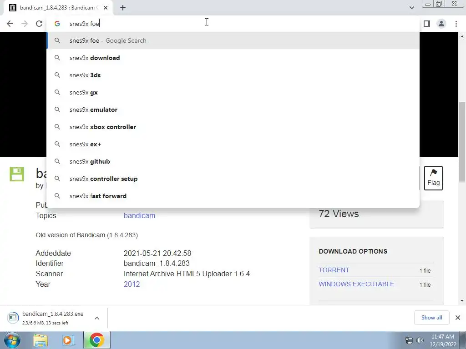Image resolution: width=466 pixels, height=349 pixels.
Task: Choose the snes9x controller setup suggestion
Action: click(x=233, y=179)
